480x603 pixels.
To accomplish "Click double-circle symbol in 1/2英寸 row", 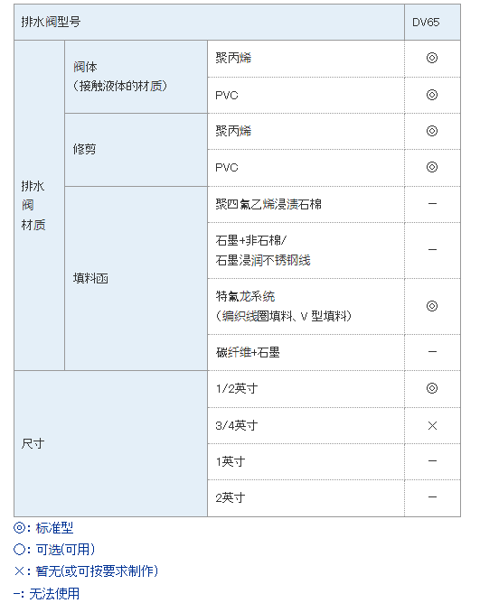I will pos(432,388).
